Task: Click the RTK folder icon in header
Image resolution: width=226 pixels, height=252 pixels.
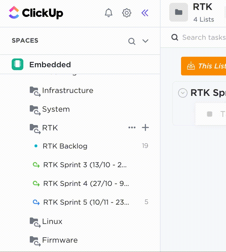Action: click(179, 12)
